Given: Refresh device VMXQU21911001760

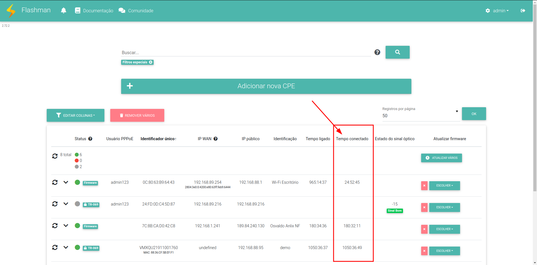Looking at the screenshot, I should click(55, 248).
